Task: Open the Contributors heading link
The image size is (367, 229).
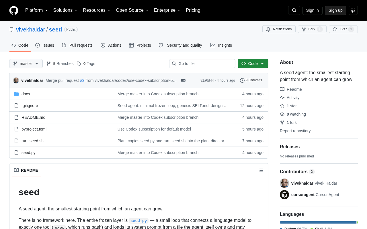Action: [x=297, y=172]
